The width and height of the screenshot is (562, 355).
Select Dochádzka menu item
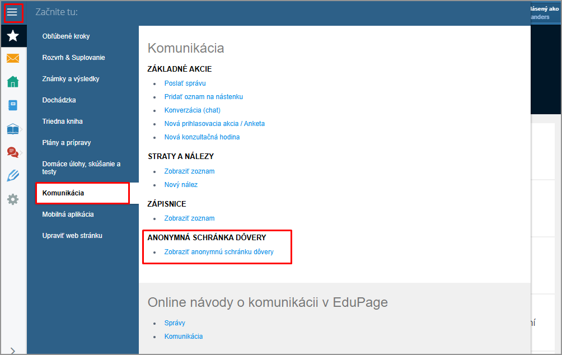point(59,100)
